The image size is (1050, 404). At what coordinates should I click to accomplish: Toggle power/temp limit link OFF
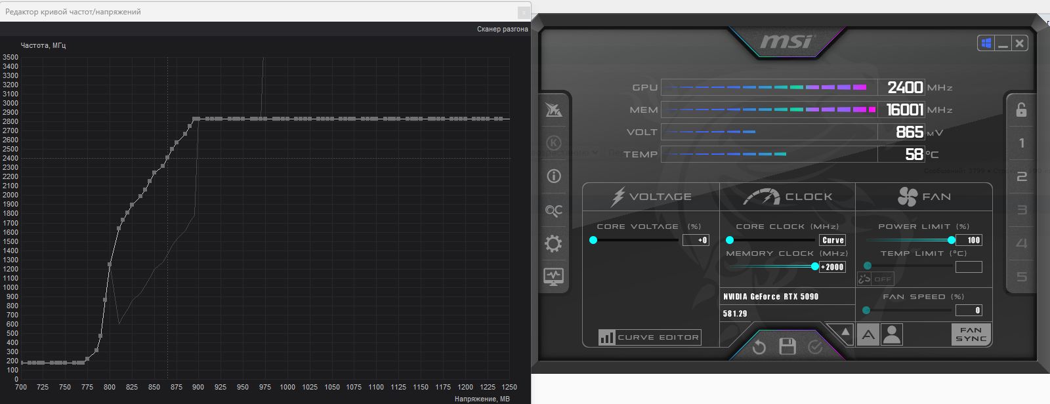point(876,279)
